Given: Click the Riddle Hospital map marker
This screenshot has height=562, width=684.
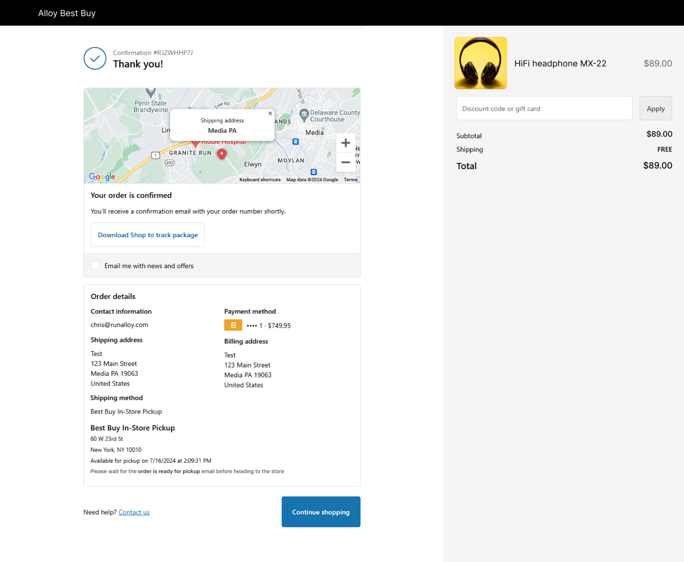Looking at the screenshot, I should (195, 143).
